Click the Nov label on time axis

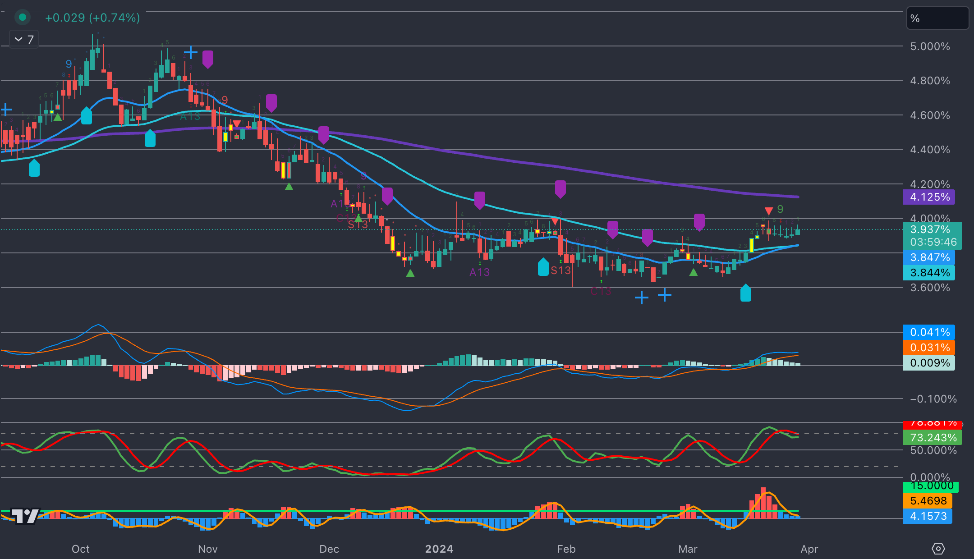pyautogui.click(x=208, y=549)
